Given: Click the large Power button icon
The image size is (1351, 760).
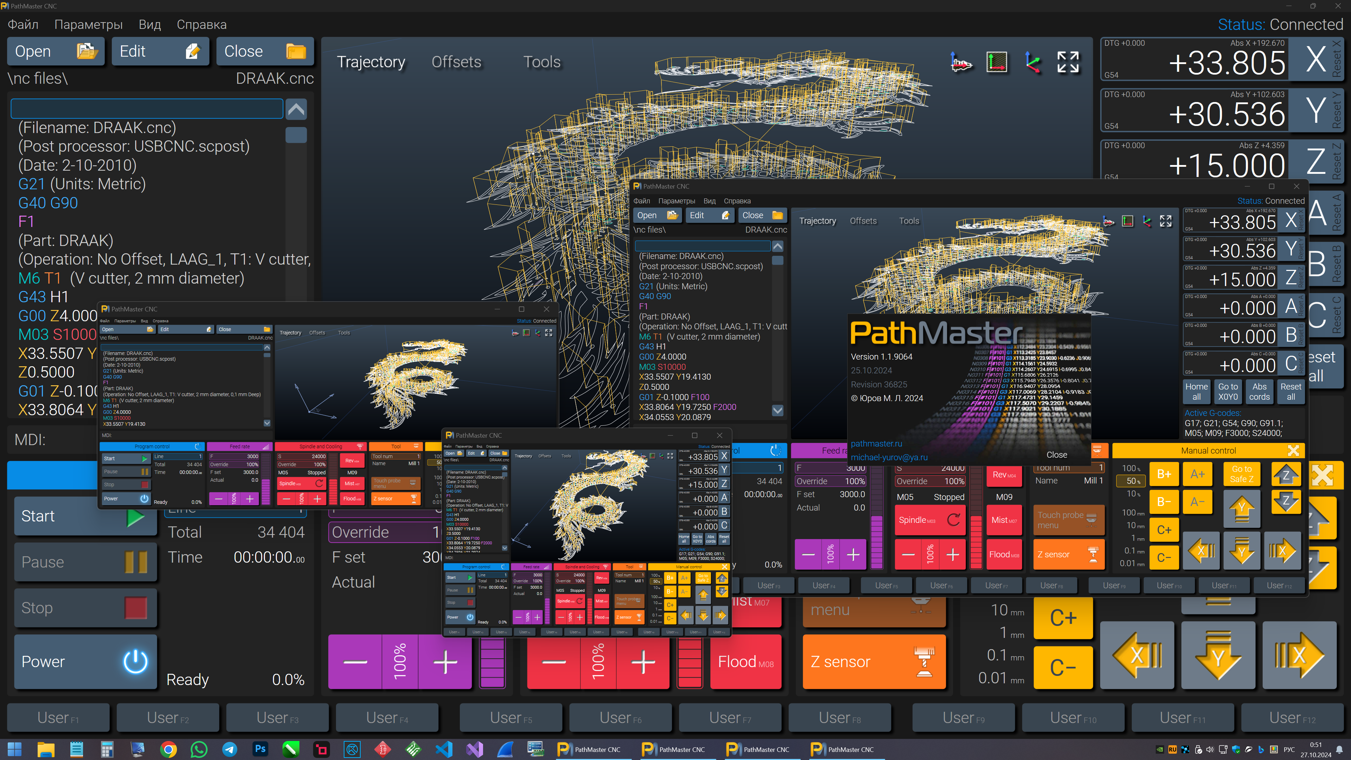Looking at the screenshot, I should [135, 661].
